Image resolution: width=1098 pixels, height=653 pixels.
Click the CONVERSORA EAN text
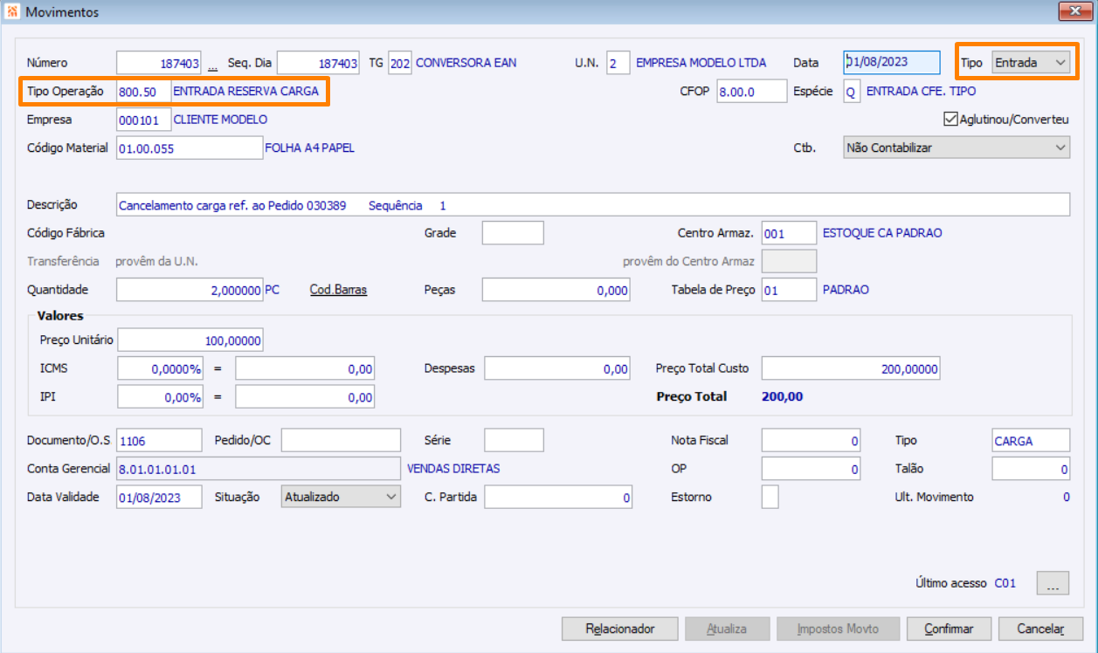pos(466,63)
